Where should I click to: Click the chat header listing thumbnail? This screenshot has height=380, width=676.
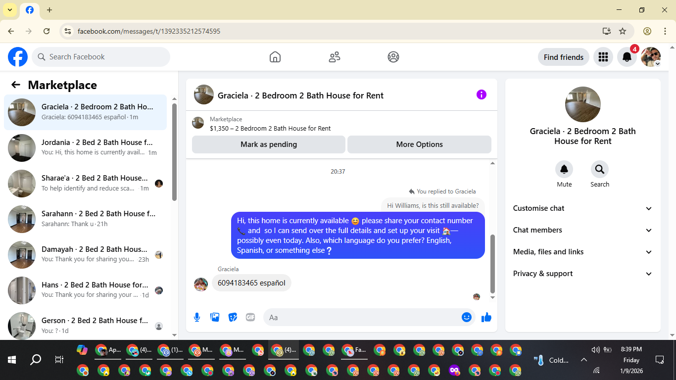click(x=204, y=95)
